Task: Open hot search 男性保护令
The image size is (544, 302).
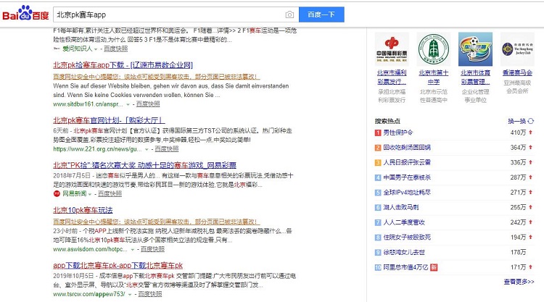Action: (398, 133)
